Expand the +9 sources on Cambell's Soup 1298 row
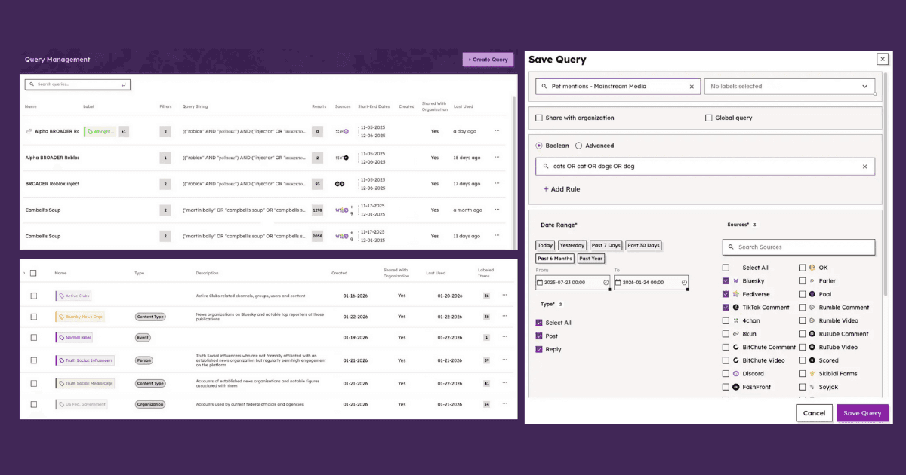The width and height of the screenshot is (906, 475). [350, 210]
